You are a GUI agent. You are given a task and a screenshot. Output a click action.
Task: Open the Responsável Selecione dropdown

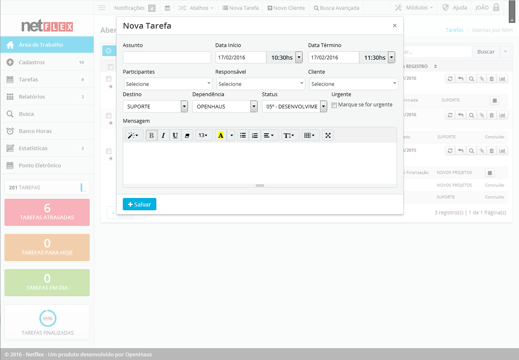point(260,84)
